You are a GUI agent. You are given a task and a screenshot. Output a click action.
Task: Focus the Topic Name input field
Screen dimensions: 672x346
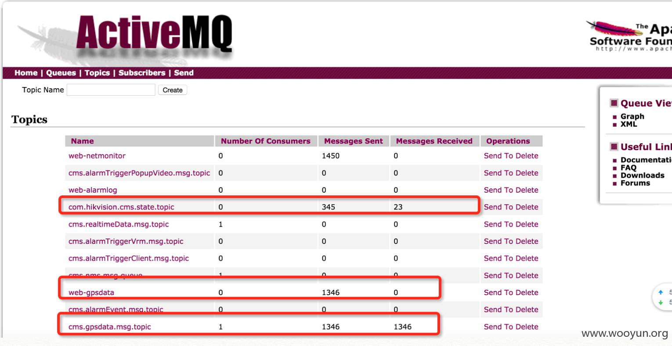(x=111, y=90)
